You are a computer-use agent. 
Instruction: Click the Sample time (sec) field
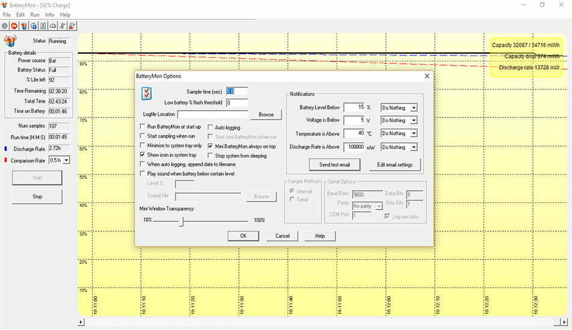pyautogui.click(x=237, y=92)
